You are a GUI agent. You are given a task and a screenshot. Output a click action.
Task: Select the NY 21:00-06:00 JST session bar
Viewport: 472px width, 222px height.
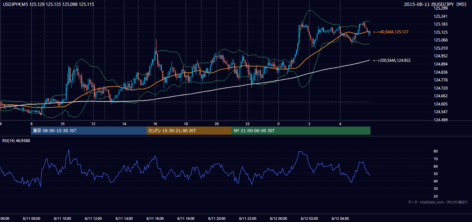point(301,131)
